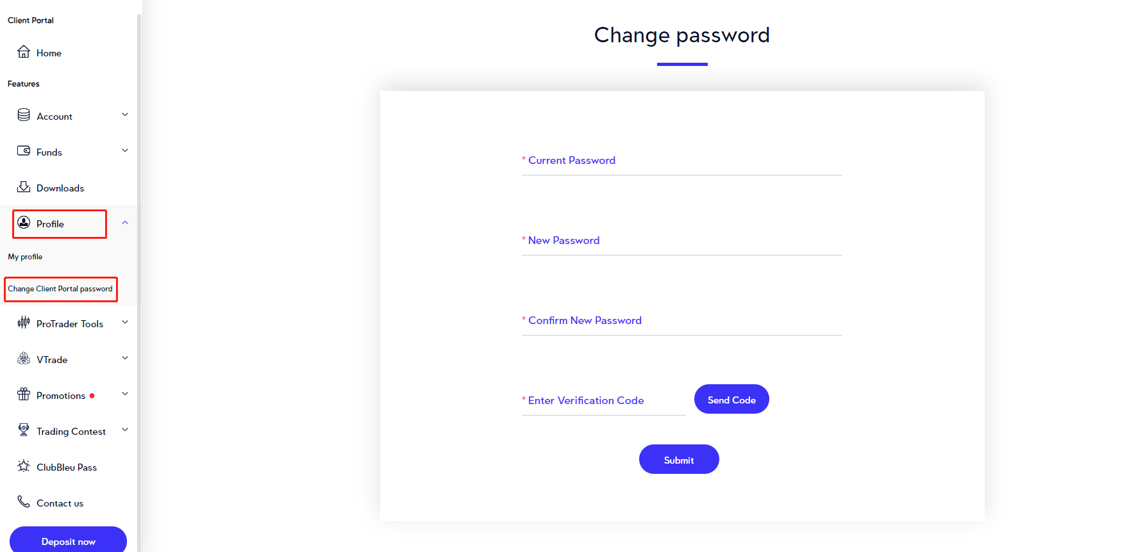Click the Funds wallet icon
The height and width of the screenshot is (552, 1136).
click(x=24, y=151)
